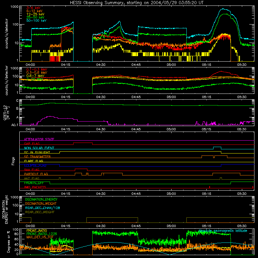Viewport: 258px width, 258px height.
Task: Select the FLARE_FLAG label
Action: [34, 161]
